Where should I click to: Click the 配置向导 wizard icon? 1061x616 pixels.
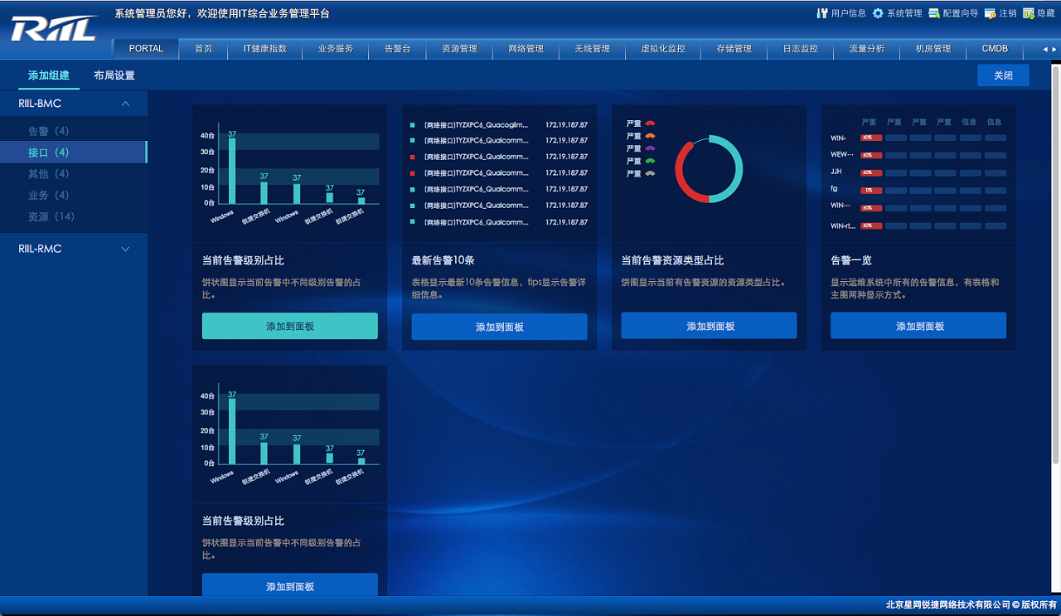pos(934,13)
